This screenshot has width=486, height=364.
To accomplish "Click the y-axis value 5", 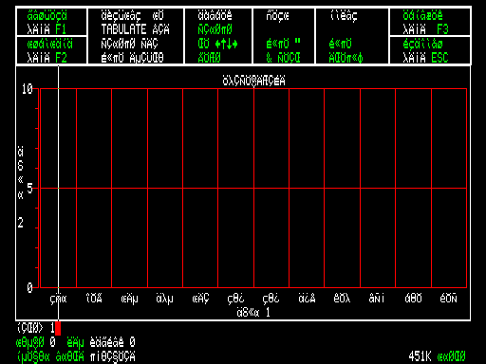I will [x=29, y=189].
